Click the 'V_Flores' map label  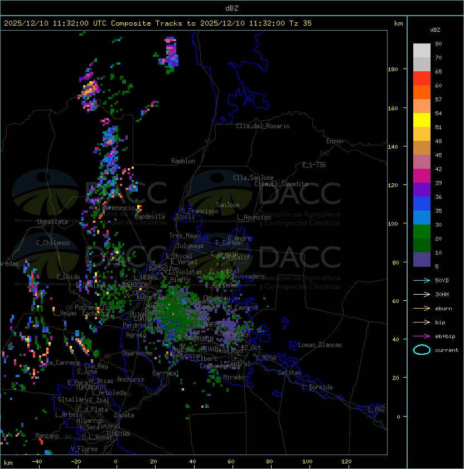tap(84, 449)
